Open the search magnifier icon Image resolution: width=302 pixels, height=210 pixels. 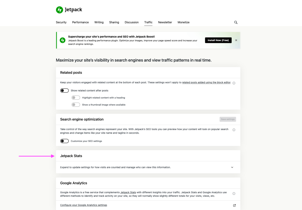(236, 22)
